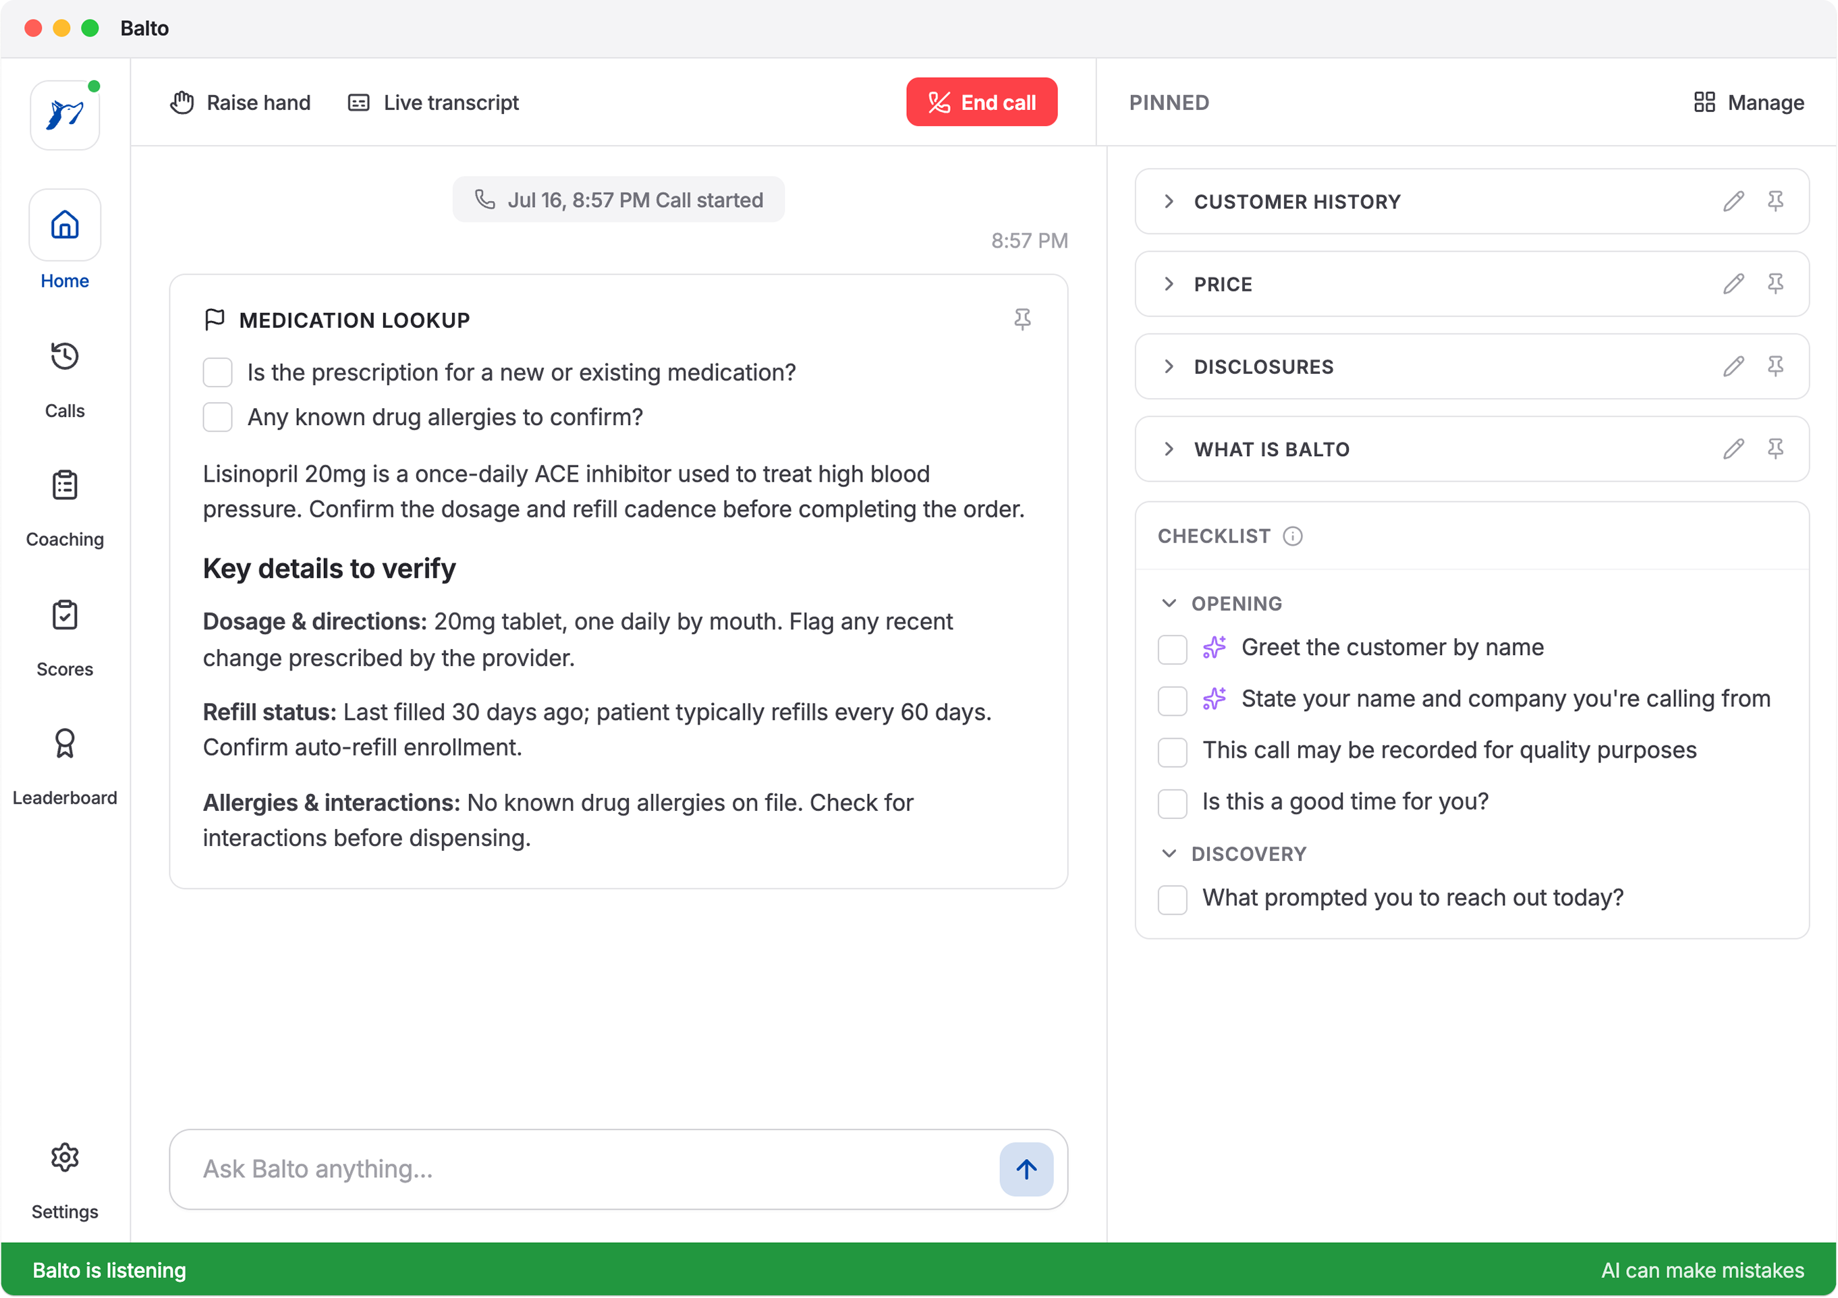This screenshot has height=1298, width=1838.
Task: Edit the What Is Balto card
Action: (x=1733, y=448)
